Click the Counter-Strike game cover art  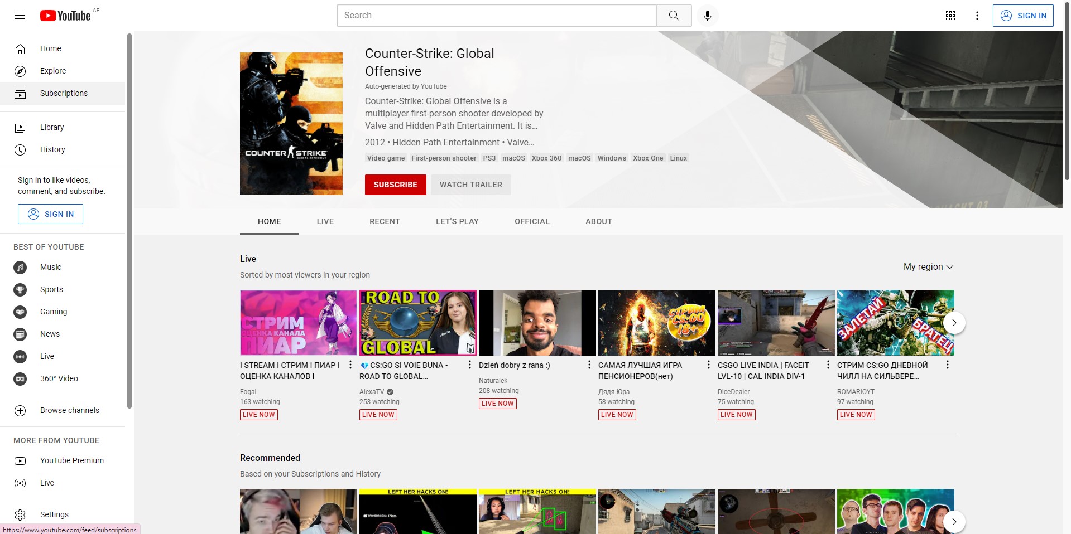pyautogui.click(x=291, y=124)
